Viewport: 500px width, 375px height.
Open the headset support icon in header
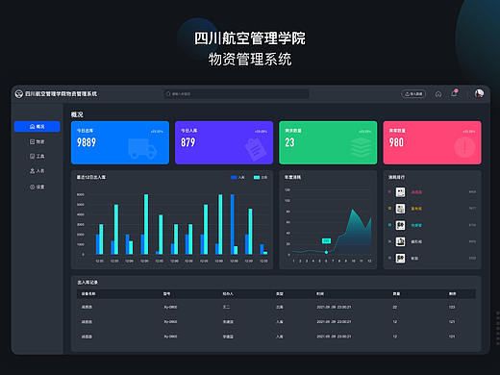[x=438, y=94]
